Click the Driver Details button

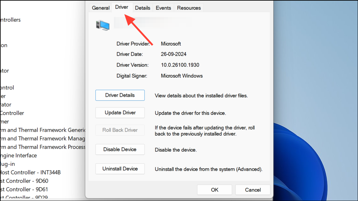tap(120, 95)
